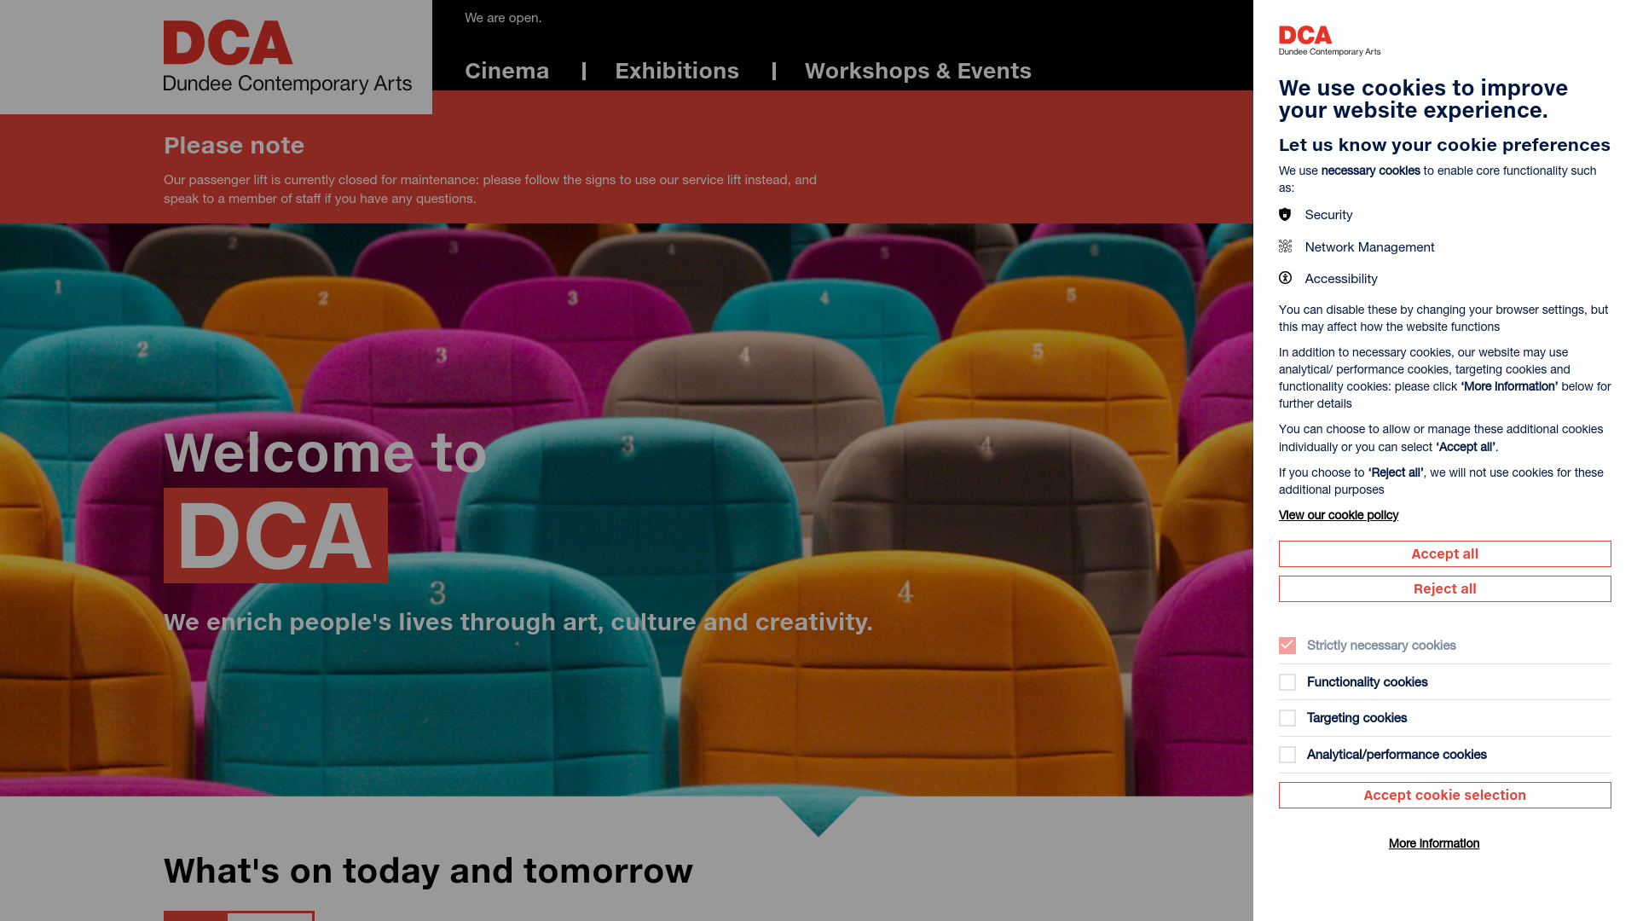The image size is (1637, 921).
Task: Enable Analytical/performance cookies checkbox
Action: [1287, 755]
